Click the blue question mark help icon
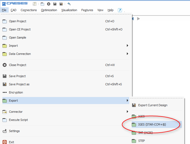190x144 pixels. (120, 10)
